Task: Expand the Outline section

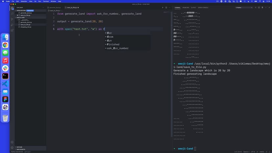Action: (x=19, y=147)
